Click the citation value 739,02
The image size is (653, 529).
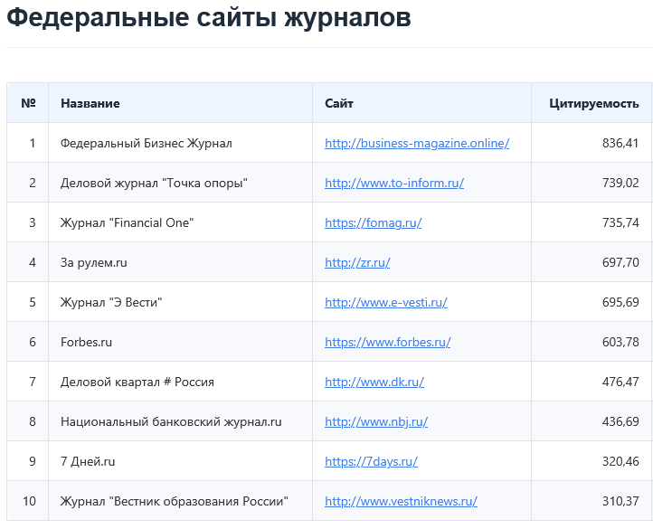tap(620, 183)
